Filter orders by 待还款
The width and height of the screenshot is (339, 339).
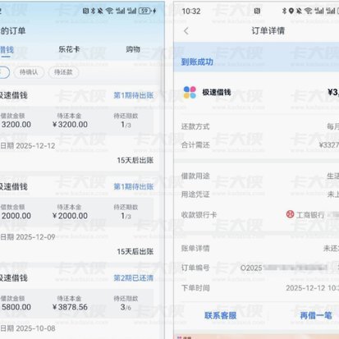pos(63,72)
